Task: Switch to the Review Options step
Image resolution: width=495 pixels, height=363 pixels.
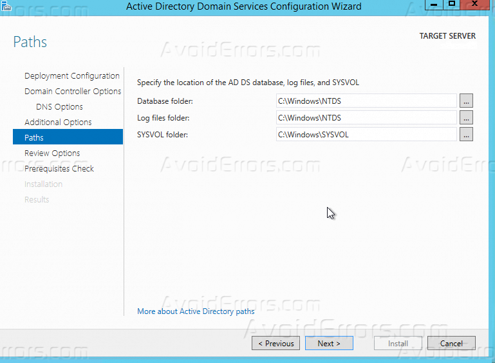Action: tap(52, 153)
